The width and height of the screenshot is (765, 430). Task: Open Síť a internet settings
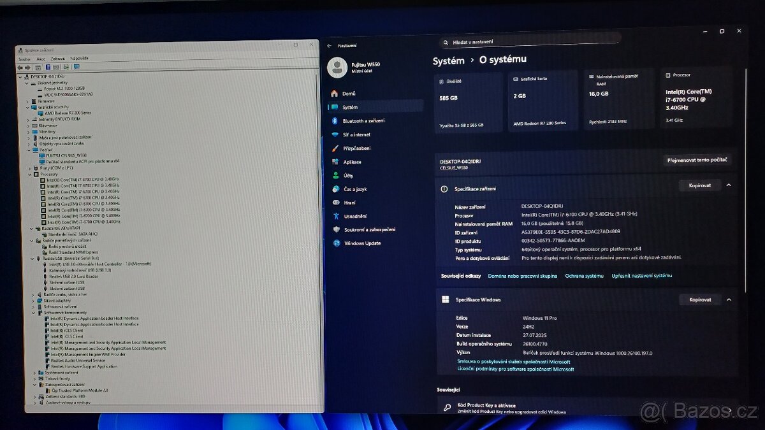[x=356, y=134]
